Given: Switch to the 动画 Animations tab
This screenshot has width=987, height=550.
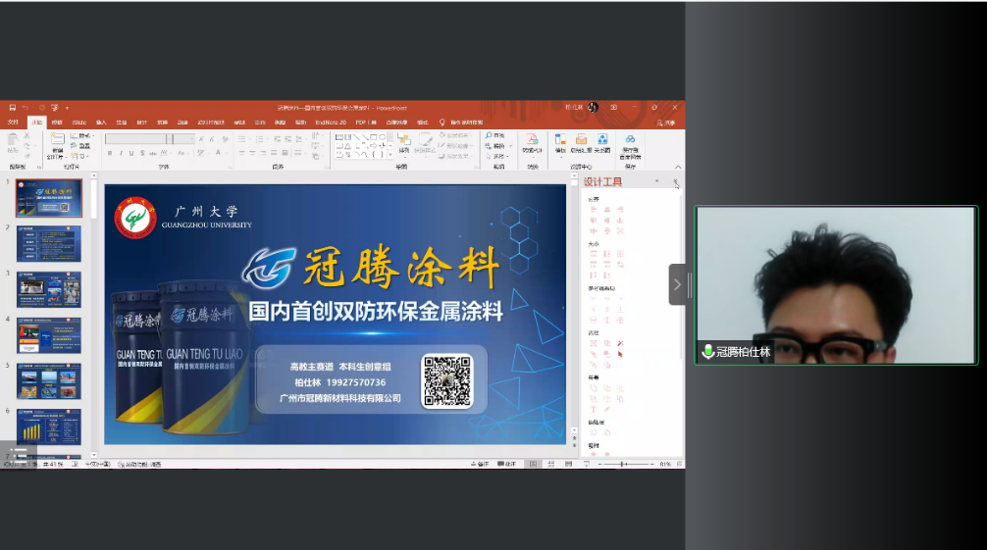Looking at the screenshot, I should (x=182, y=123).
